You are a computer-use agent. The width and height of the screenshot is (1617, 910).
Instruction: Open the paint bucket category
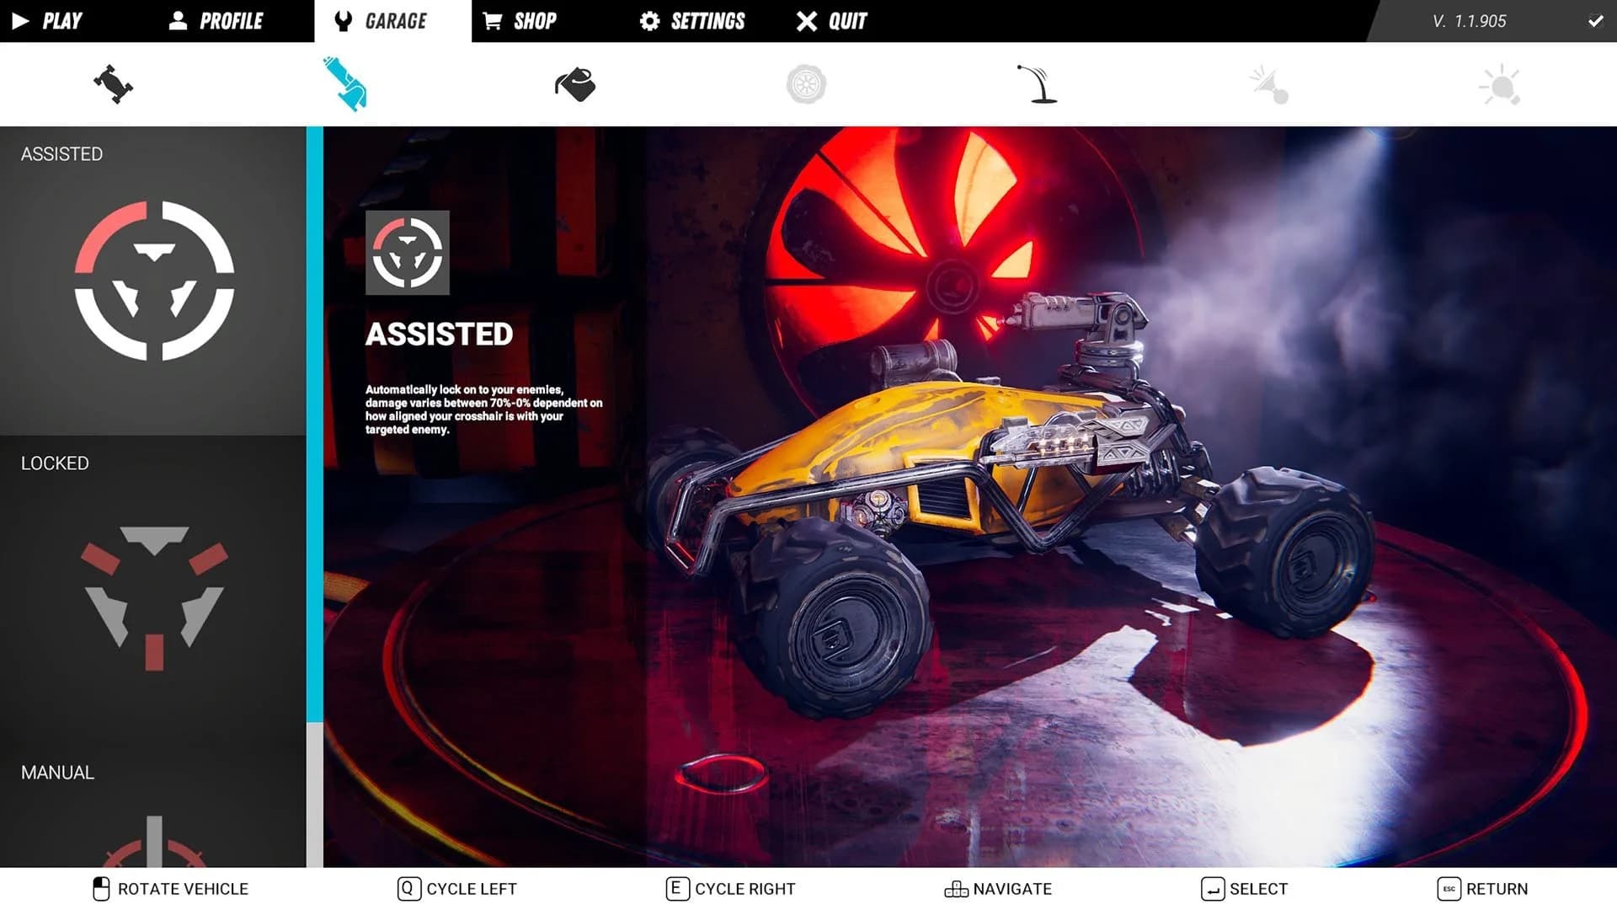[575, 84]
